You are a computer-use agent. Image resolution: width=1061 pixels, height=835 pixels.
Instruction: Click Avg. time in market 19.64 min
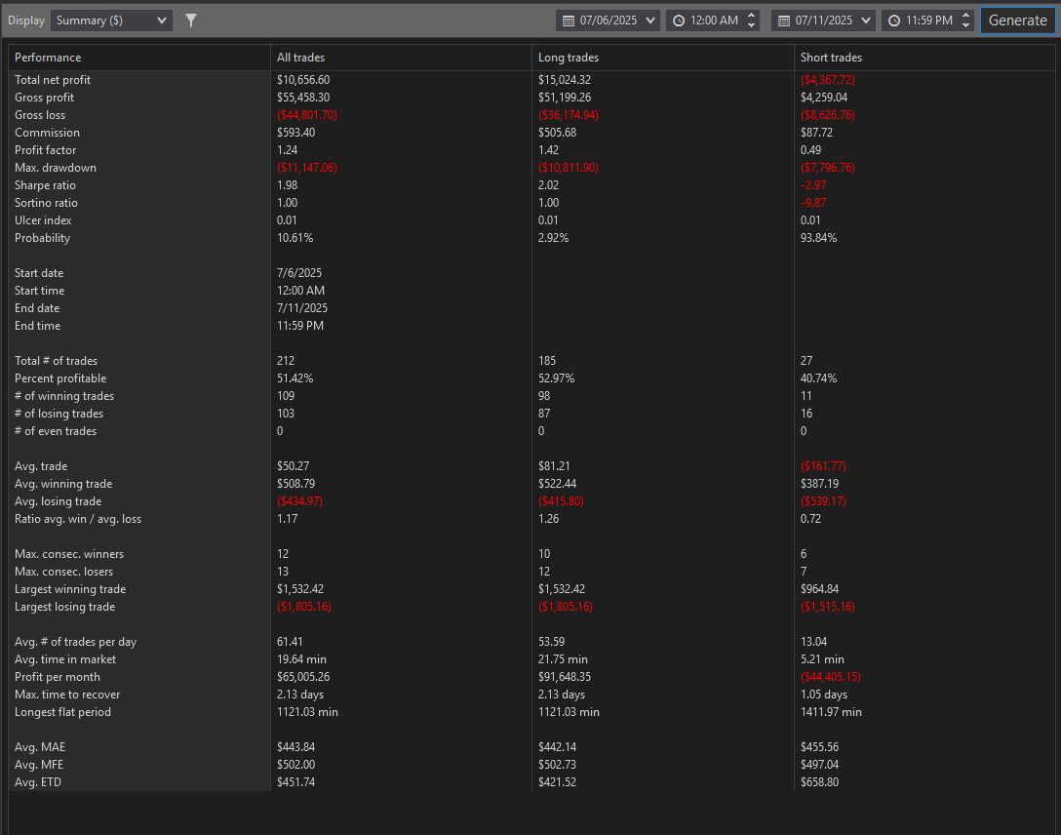tap(301, 659)
